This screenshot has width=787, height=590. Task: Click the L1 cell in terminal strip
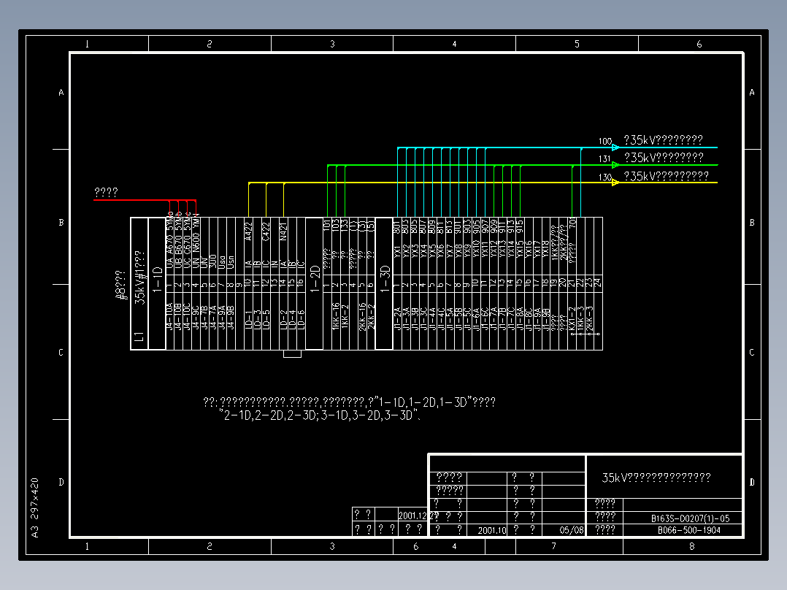coord(139,337)
